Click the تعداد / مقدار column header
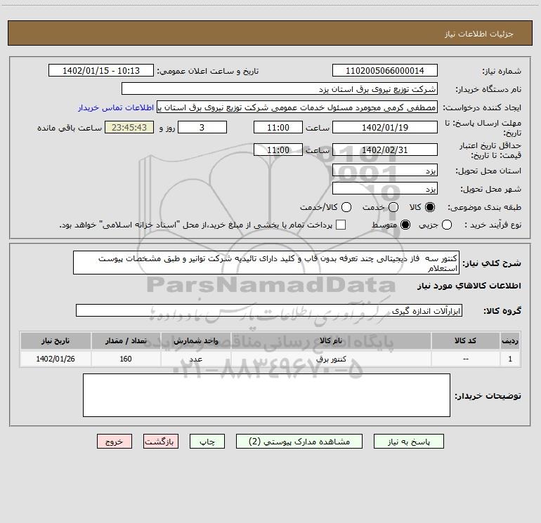This screenshot has height=523, width=541. 126,340
